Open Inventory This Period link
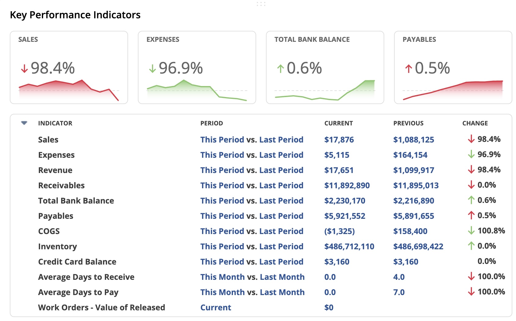Image resolution: width=516 pixels, height=321 pixels. click(x=222, y=247)
